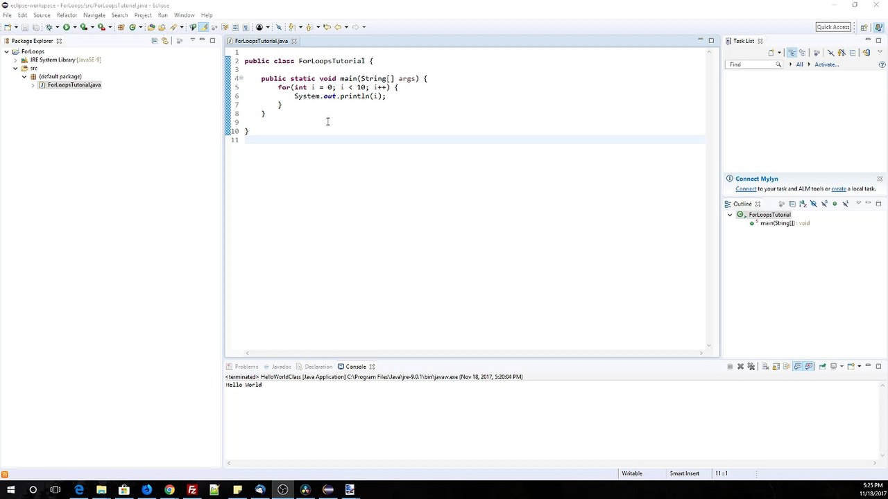Run the program with green Run button
888x499 pixels.
[67, 27]
